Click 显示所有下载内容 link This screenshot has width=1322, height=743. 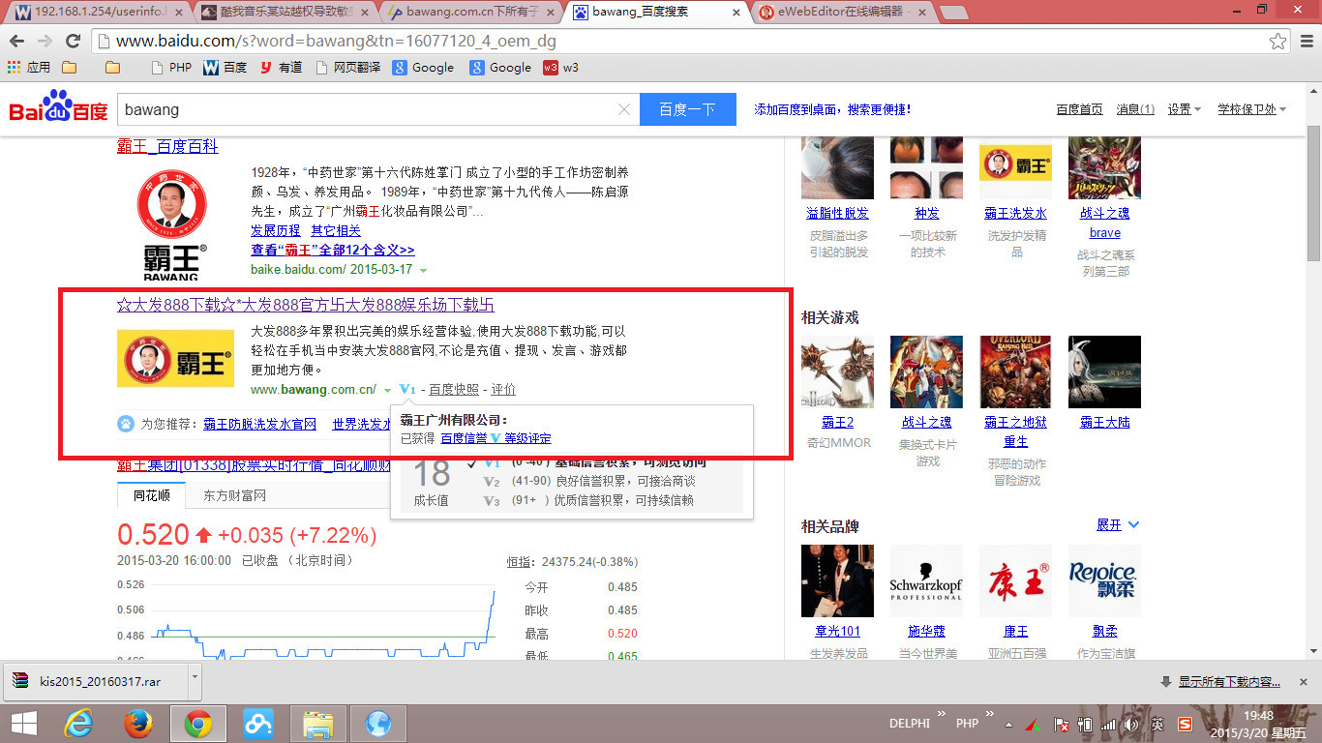coord(1229,681)
